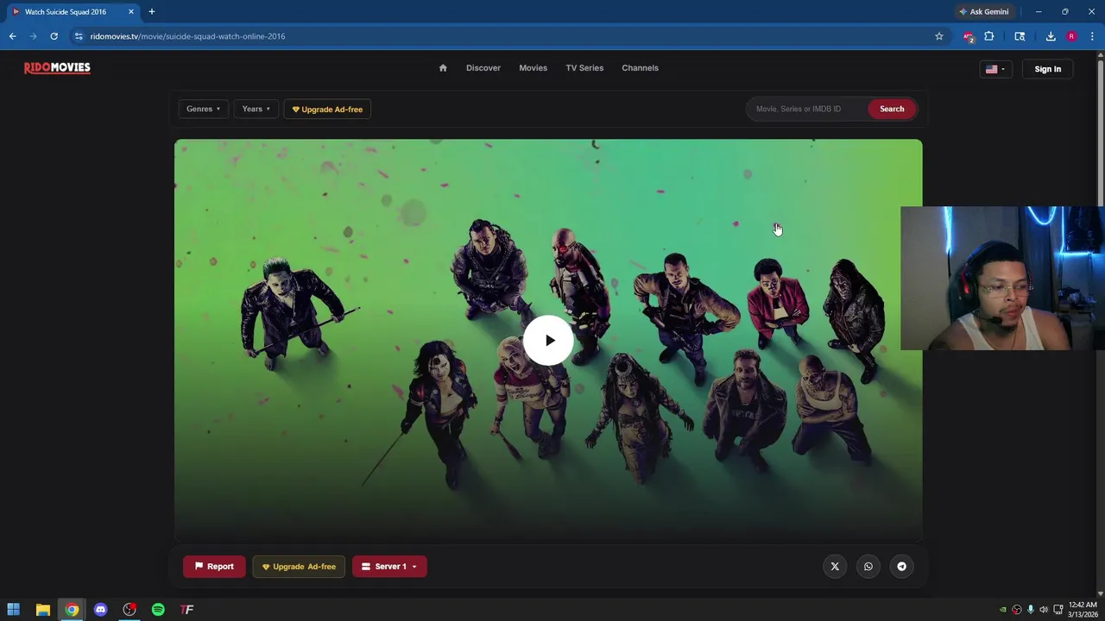Open the volume control in system tray
This screenshot has width=1105, height=621.
click(x=1044, y=610)
